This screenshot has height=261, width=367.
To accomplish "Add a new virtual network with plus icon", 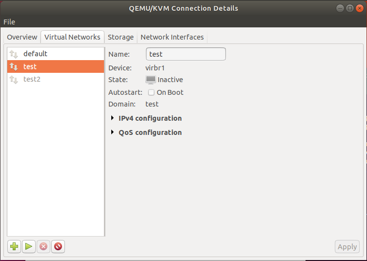I will (14, 246).
